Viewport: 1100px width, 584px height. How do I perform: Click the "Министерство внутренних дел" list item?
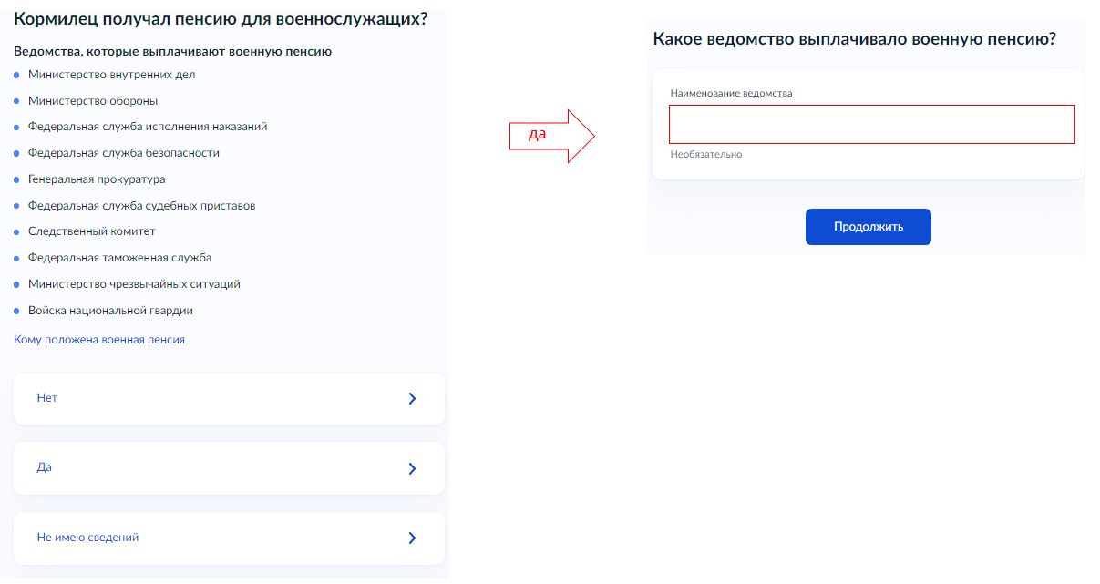pyautogui.click(x=111, y=75)
